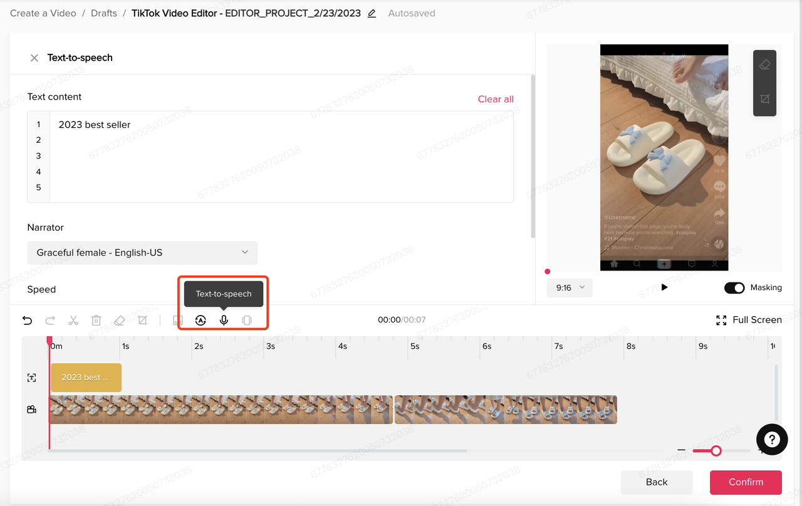Screen dimensions: 802x506
Task: Close the Text-to-speech panel
Action: coord(34,58)
